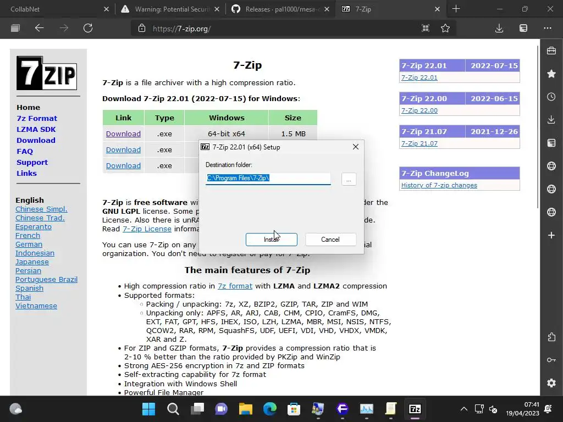Click the 7-Zip 22.00 news link

coord(420,110)
